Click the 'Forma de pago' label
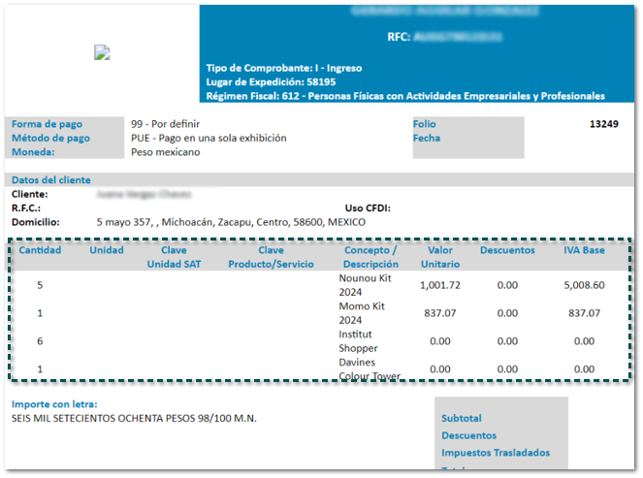 tap(47, 124)
